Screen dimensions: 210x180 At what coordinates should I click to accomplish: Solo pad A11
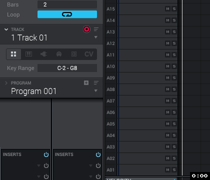pos(174,55)
